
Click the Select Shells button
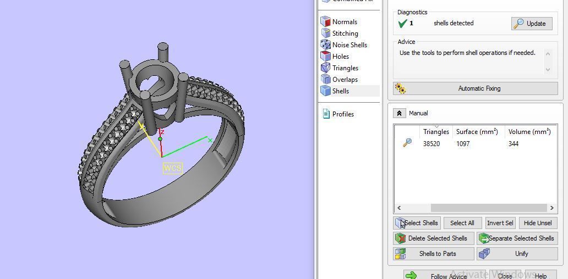[417, 223]
